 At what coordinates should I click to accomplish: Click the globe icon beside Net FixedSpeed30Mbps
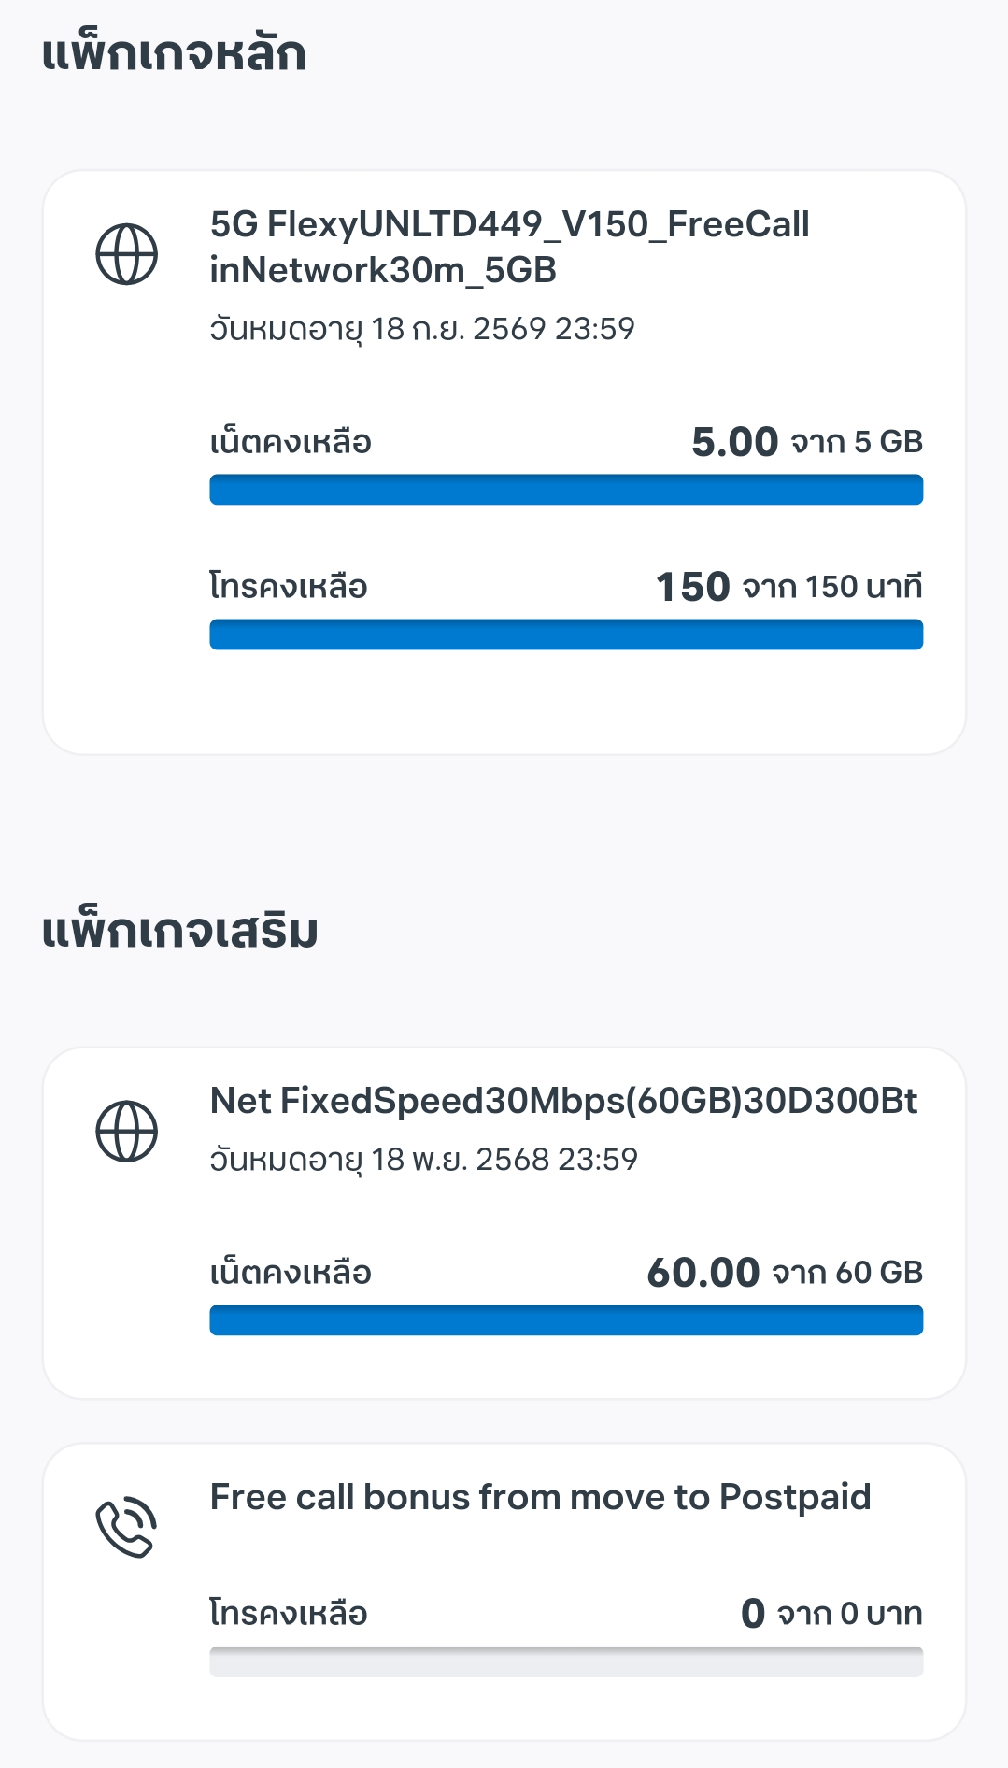[x=127, y=1132]
